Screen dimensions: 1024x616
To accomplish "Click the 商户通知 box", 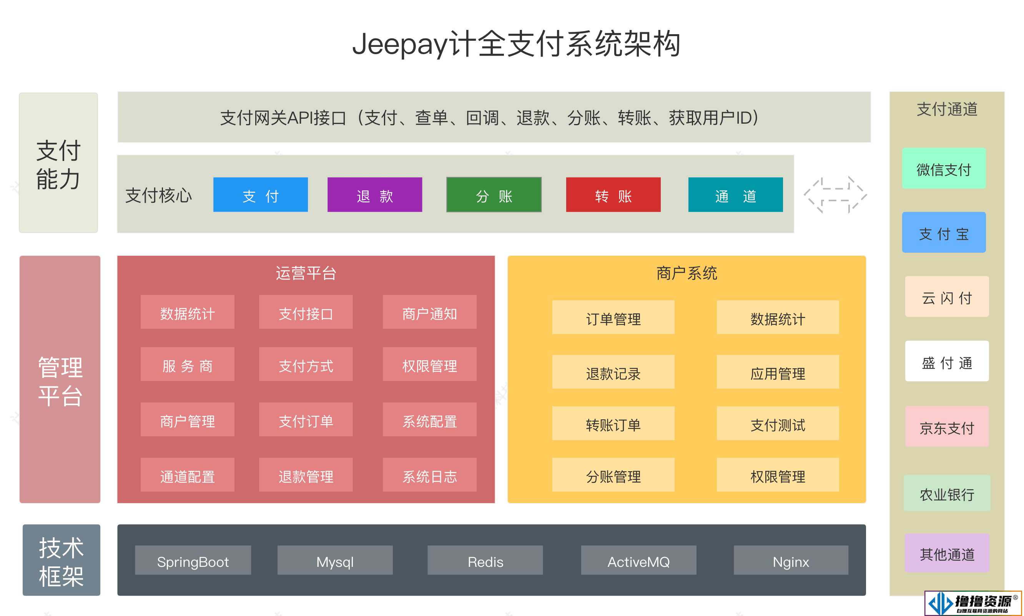I will pos(429,312).
